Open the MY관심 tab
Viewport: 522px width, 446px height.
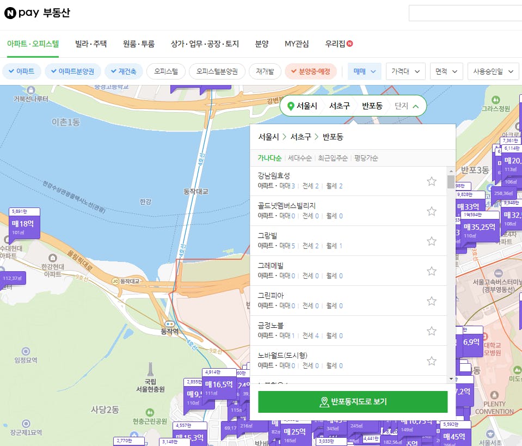coord(297,44)
